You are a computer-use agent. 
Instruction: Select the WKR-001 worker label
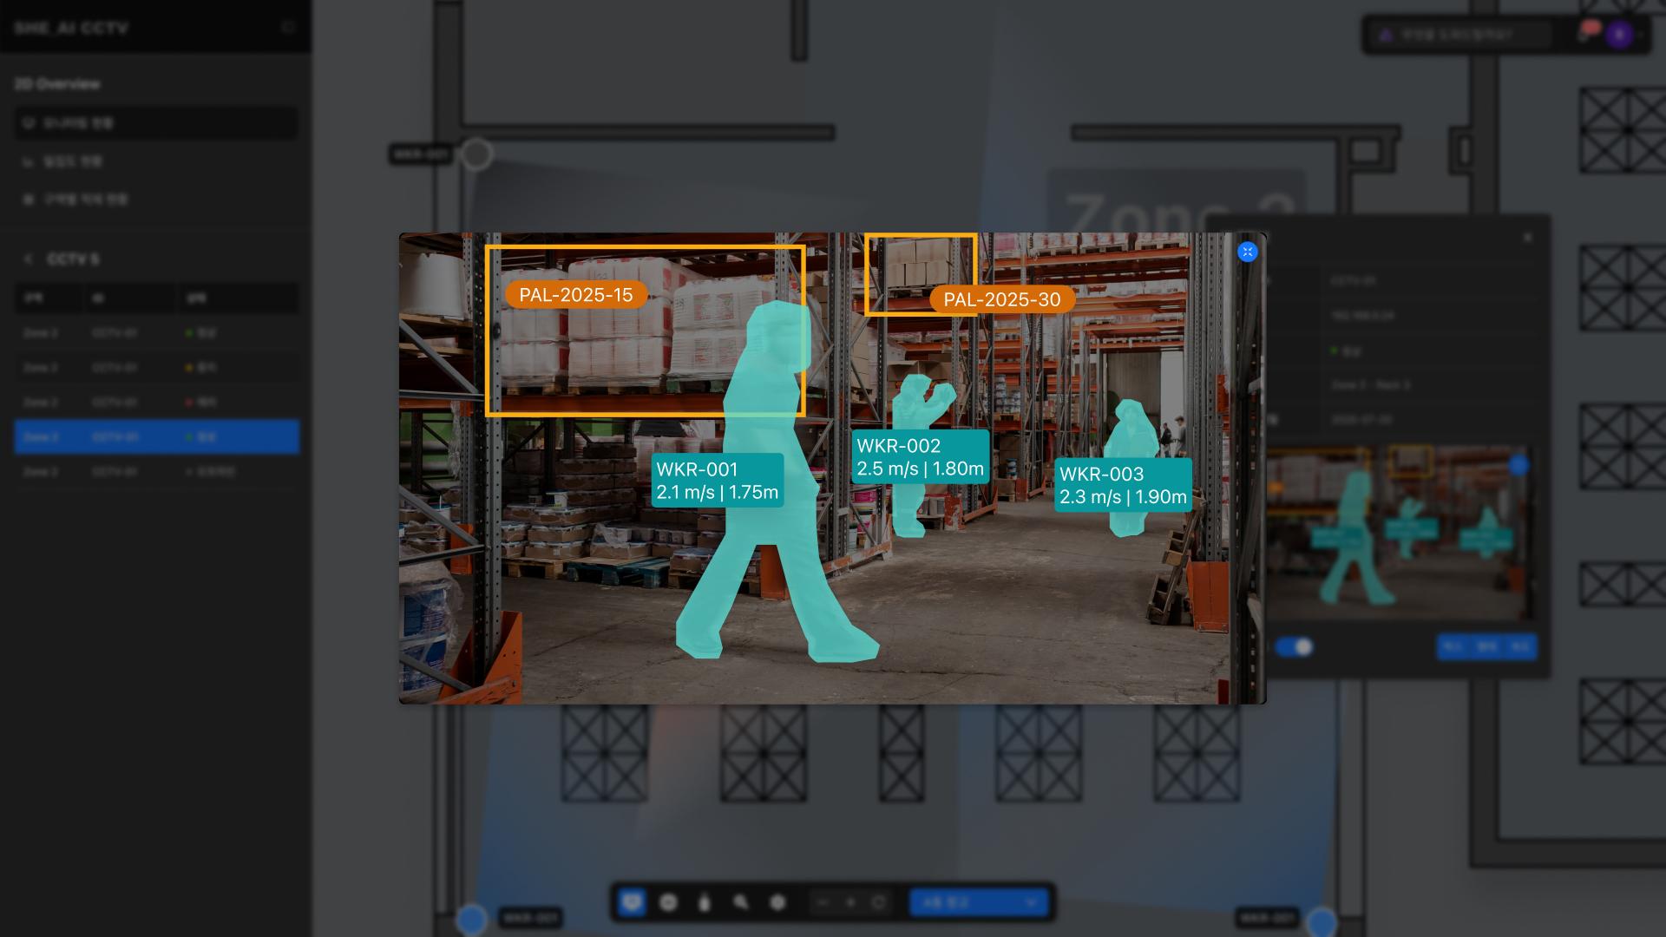pos(717,481)
